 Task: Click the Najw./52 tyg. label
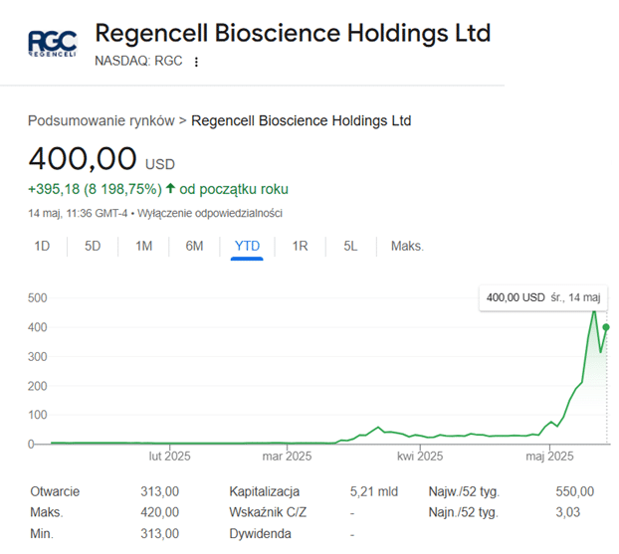pos(464,491)
